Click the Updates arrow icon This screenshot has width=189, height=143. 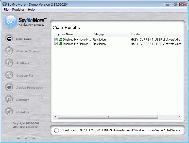pyautogui.click(x=9, y=112)
